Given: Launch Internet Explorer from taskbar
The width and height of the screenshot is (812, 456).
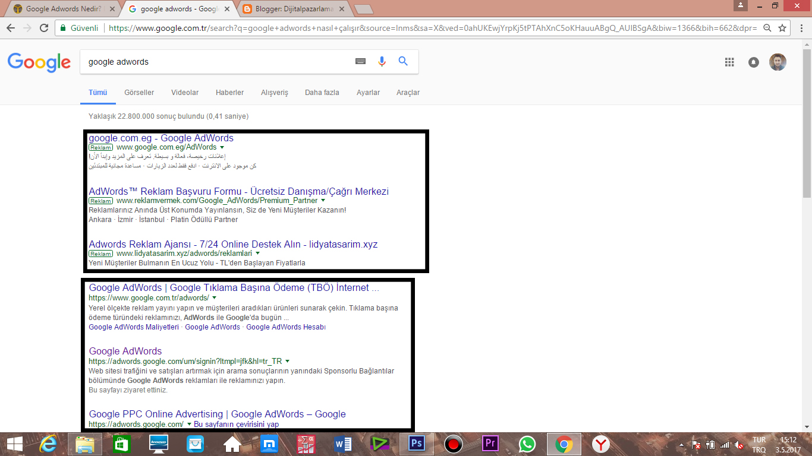Looking at the screenshot, I should 48,444.
